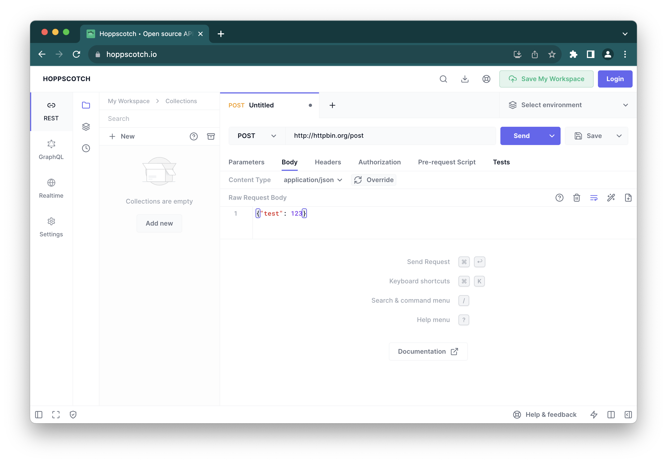The width and height of the screenshot is (667, 463).
Task: Toggle sidebar collapse icon at bottom left
Action: coord(39,415)
